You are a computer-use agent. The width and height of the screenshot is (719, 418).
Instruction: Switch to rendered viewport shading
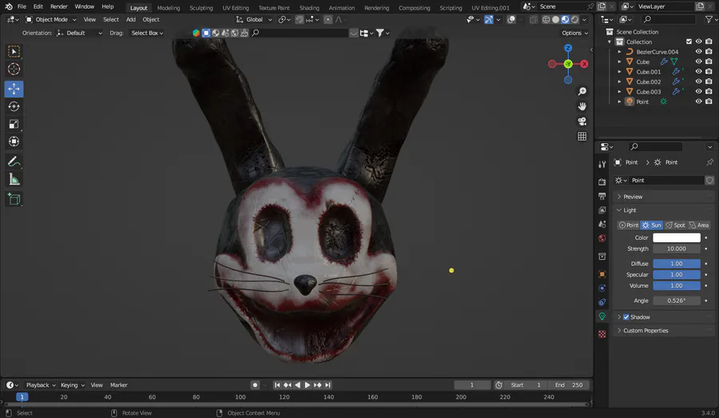pos(574,20)
